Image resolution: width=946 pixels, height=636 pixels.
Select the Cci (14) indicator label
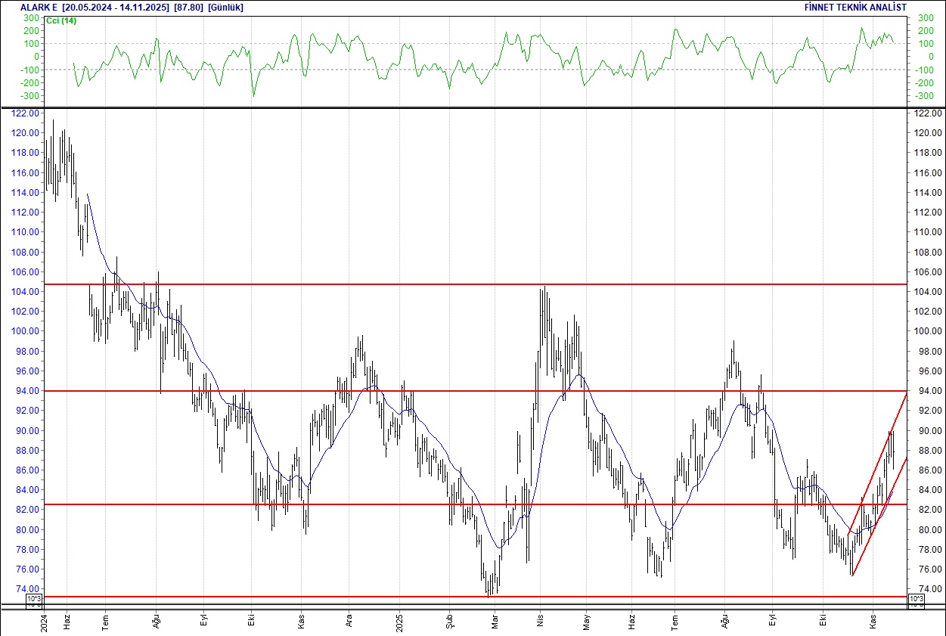pos(60,20)
